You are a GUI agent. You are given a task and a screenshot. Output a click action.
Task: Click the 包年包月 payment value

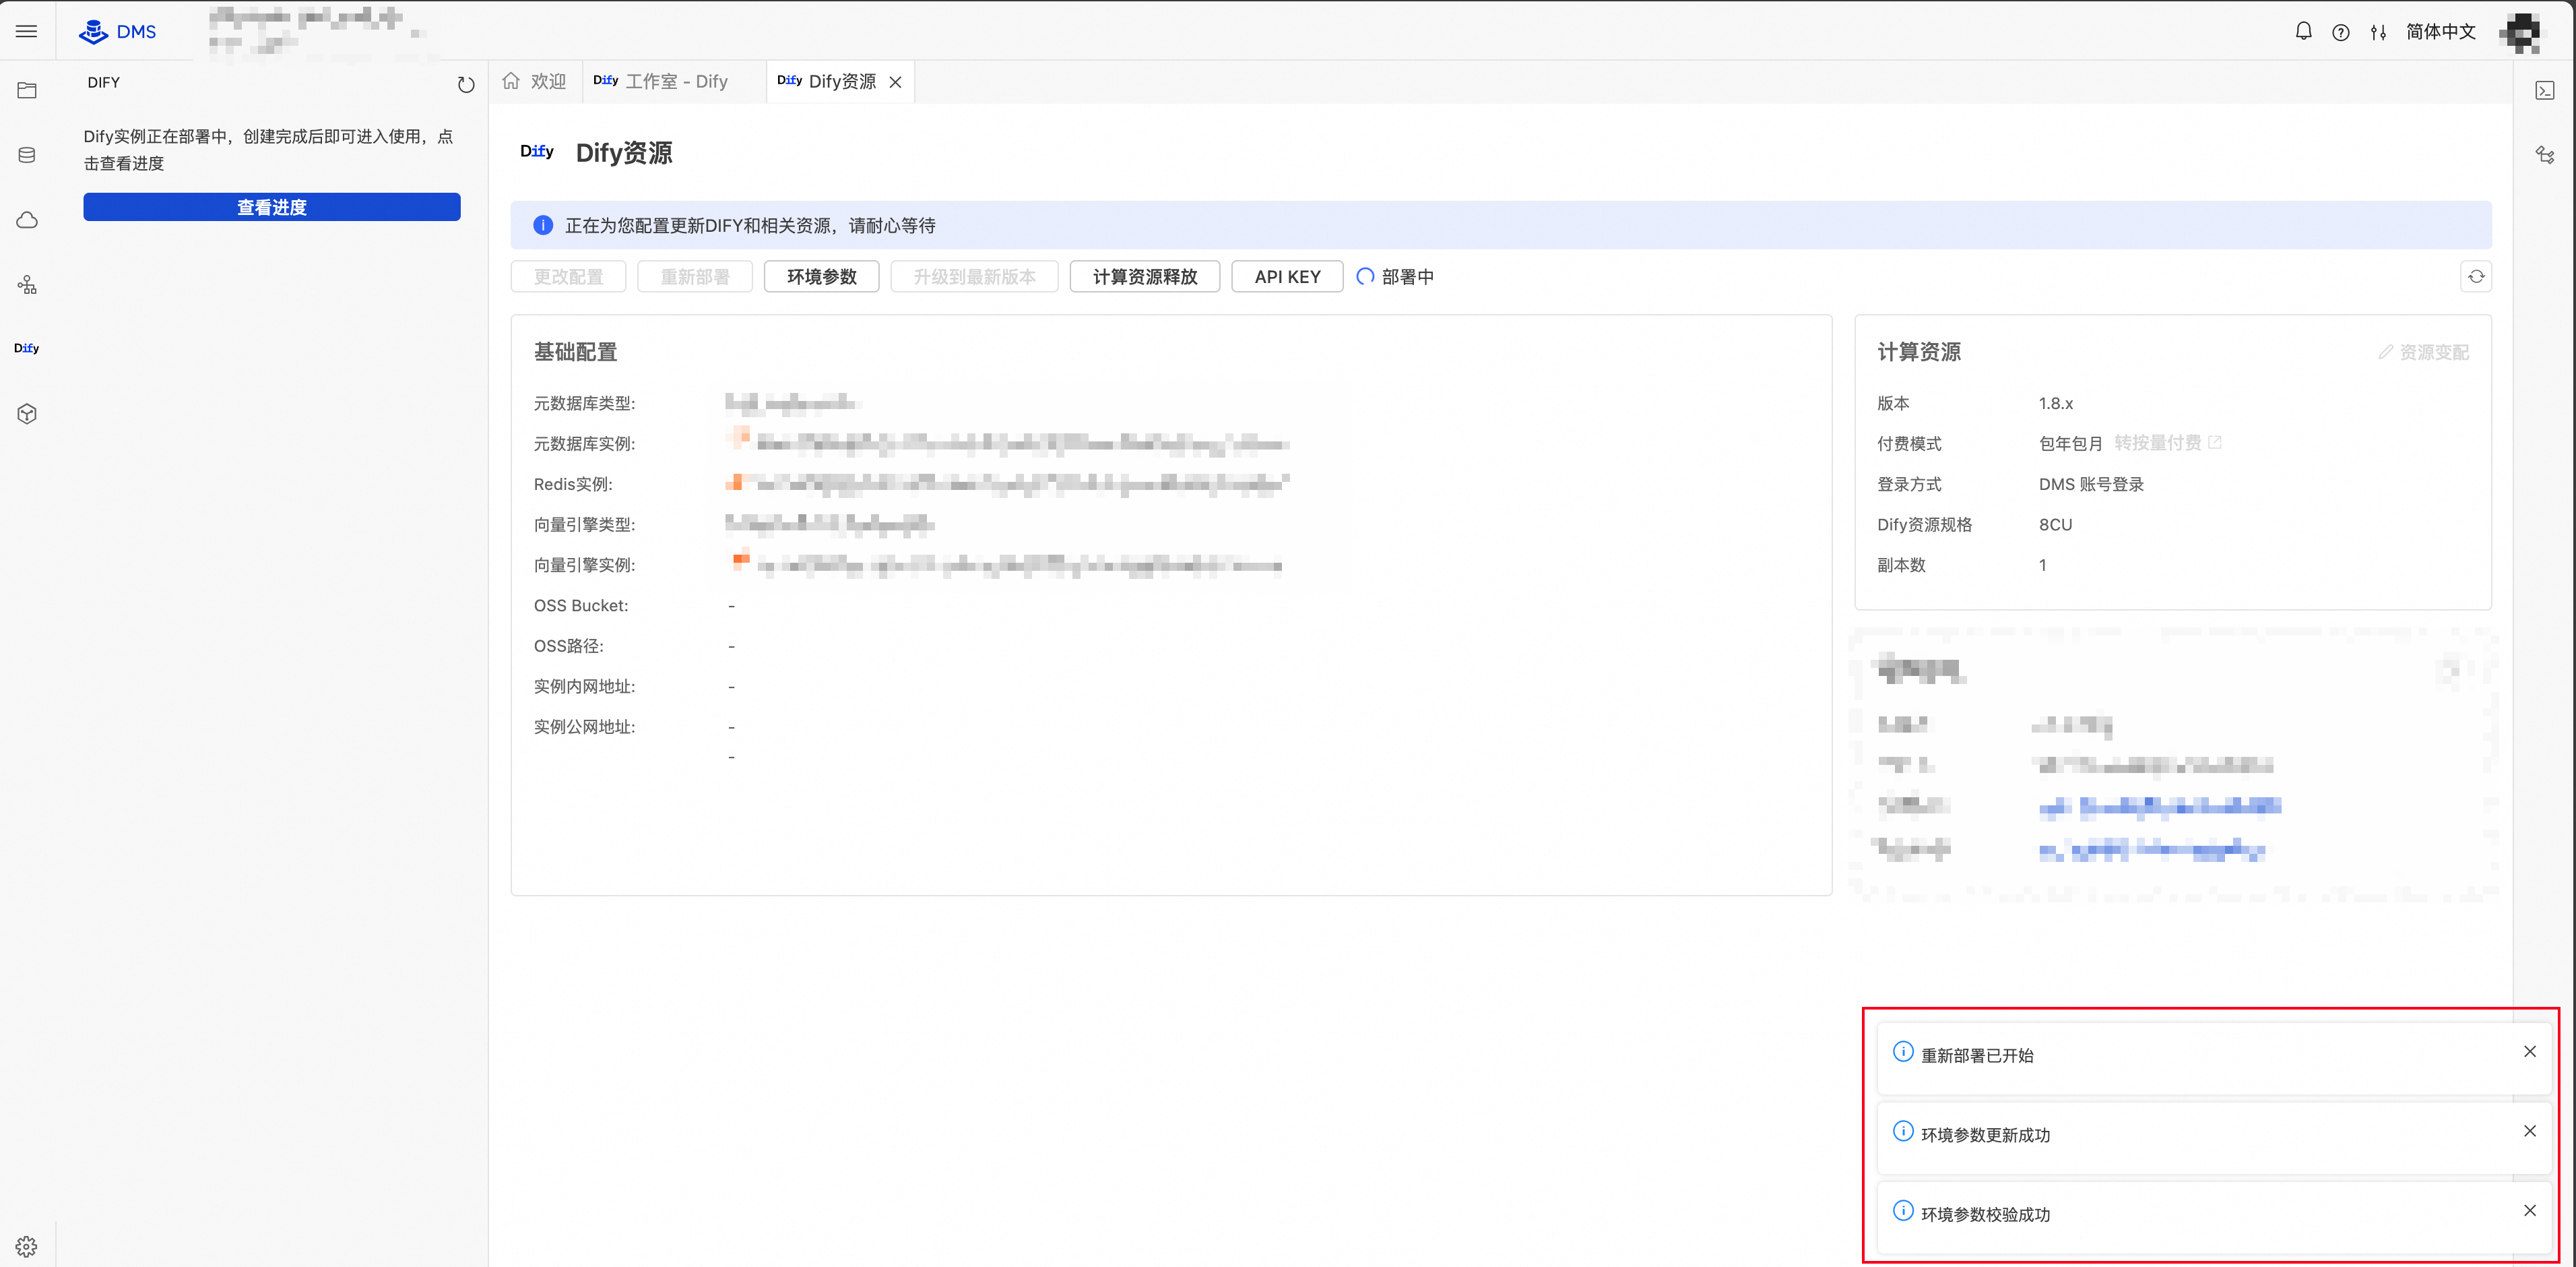coord(2070,443)
